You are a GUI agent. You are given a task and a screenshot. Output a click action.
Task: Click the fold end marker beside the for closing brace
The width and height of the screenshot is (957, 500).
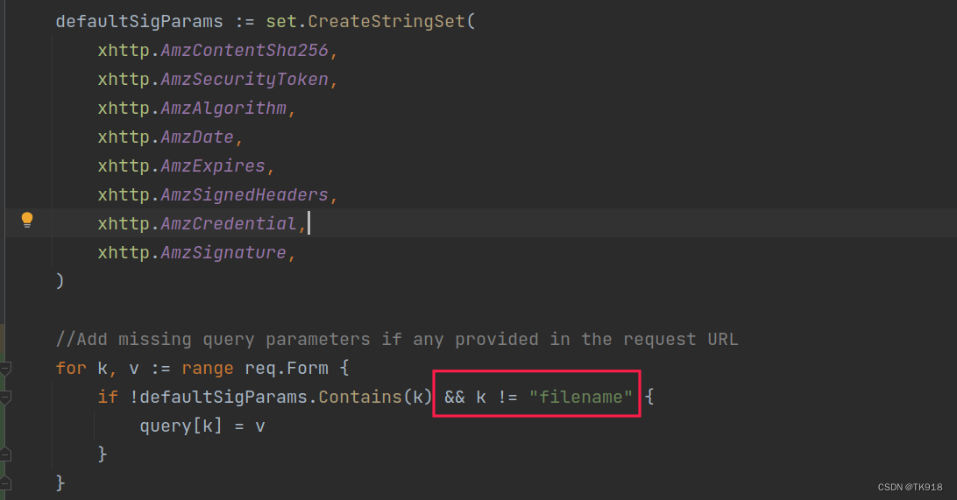tap(5, 483)
